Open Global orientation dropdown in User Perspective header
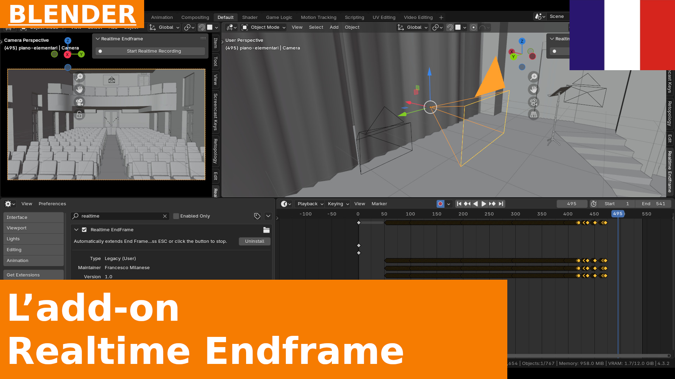 pos(412,27)
